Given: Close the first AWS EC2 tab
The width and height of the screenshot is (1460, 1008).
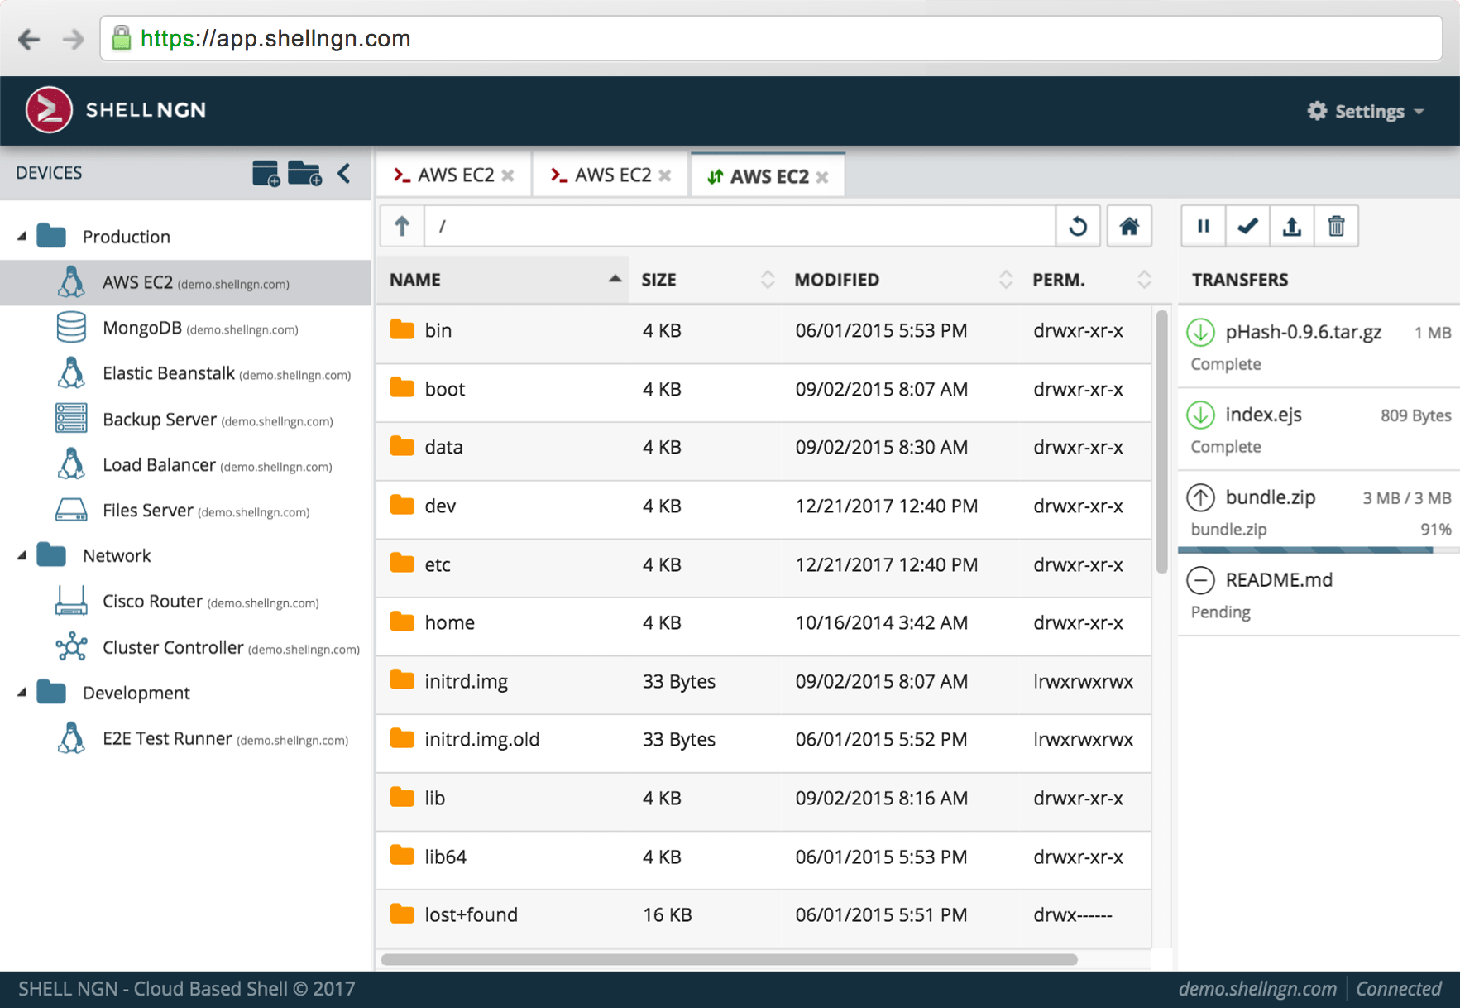Looking at the screenshot, I should [508, 176].
